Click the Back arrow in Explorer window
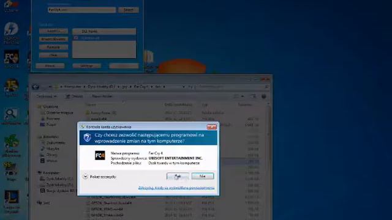 (x=36, y=87)
